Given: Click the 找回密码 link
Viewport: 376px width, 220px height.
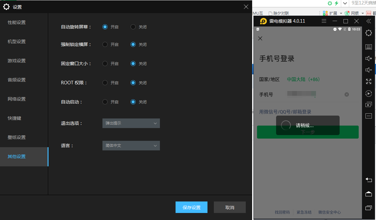Looking at the screenshot, I should pyautogui.click(x=282, y=212).
